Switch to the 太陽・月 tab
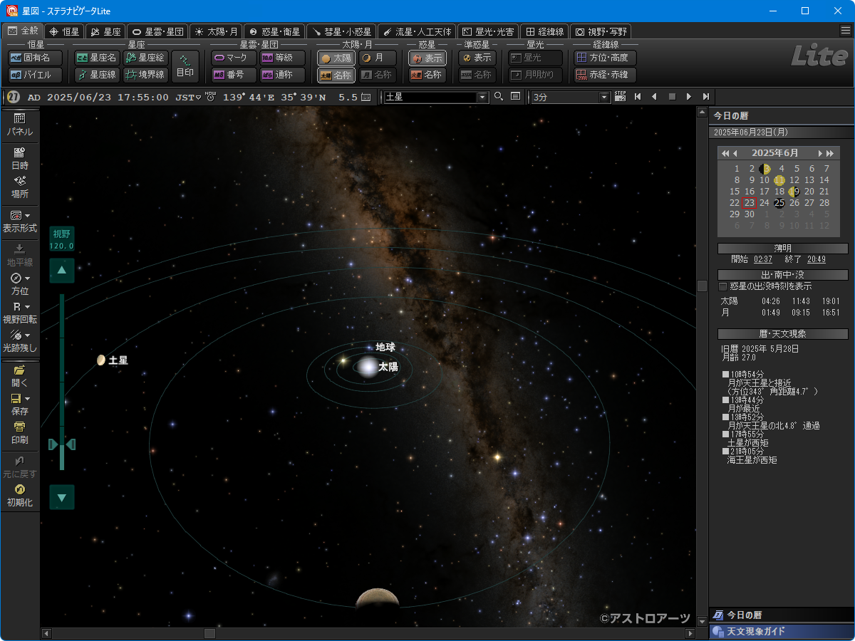855x641 pixels. (216, 31)
